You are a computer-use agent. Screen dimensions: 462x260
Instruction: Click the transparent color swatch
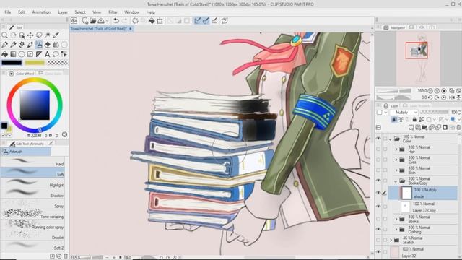pyautogui.click(x=58, y=63)
